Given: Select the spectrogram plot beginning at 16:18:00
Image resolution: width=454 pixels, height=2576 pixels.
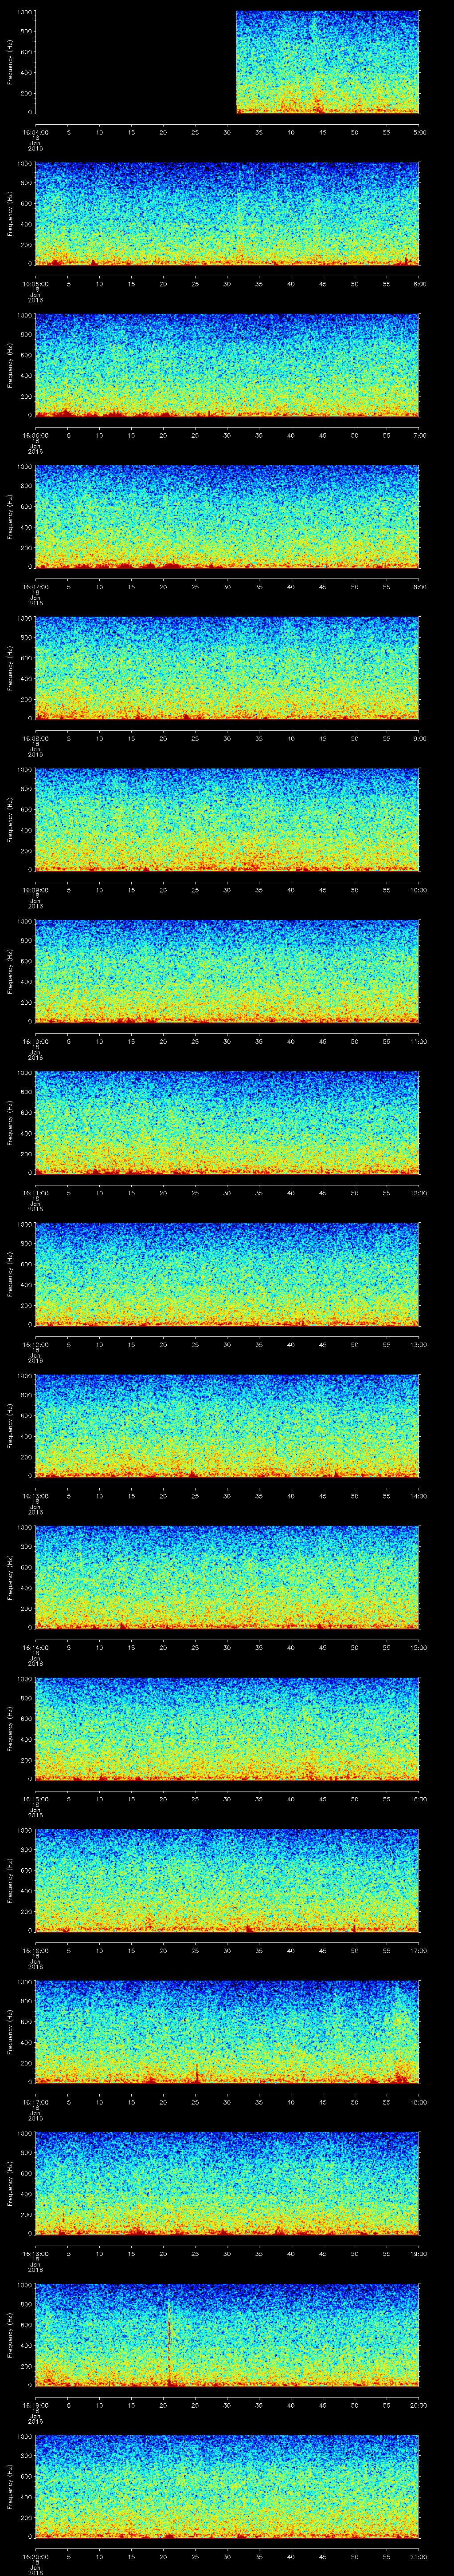Looking at the screenshot, I should [x=227, y=2183].
